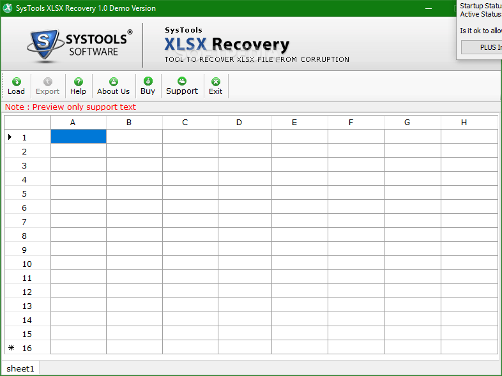502x376 pixels.
Task: Click the SysTools Software logo
Action: [x=80, y=45]
